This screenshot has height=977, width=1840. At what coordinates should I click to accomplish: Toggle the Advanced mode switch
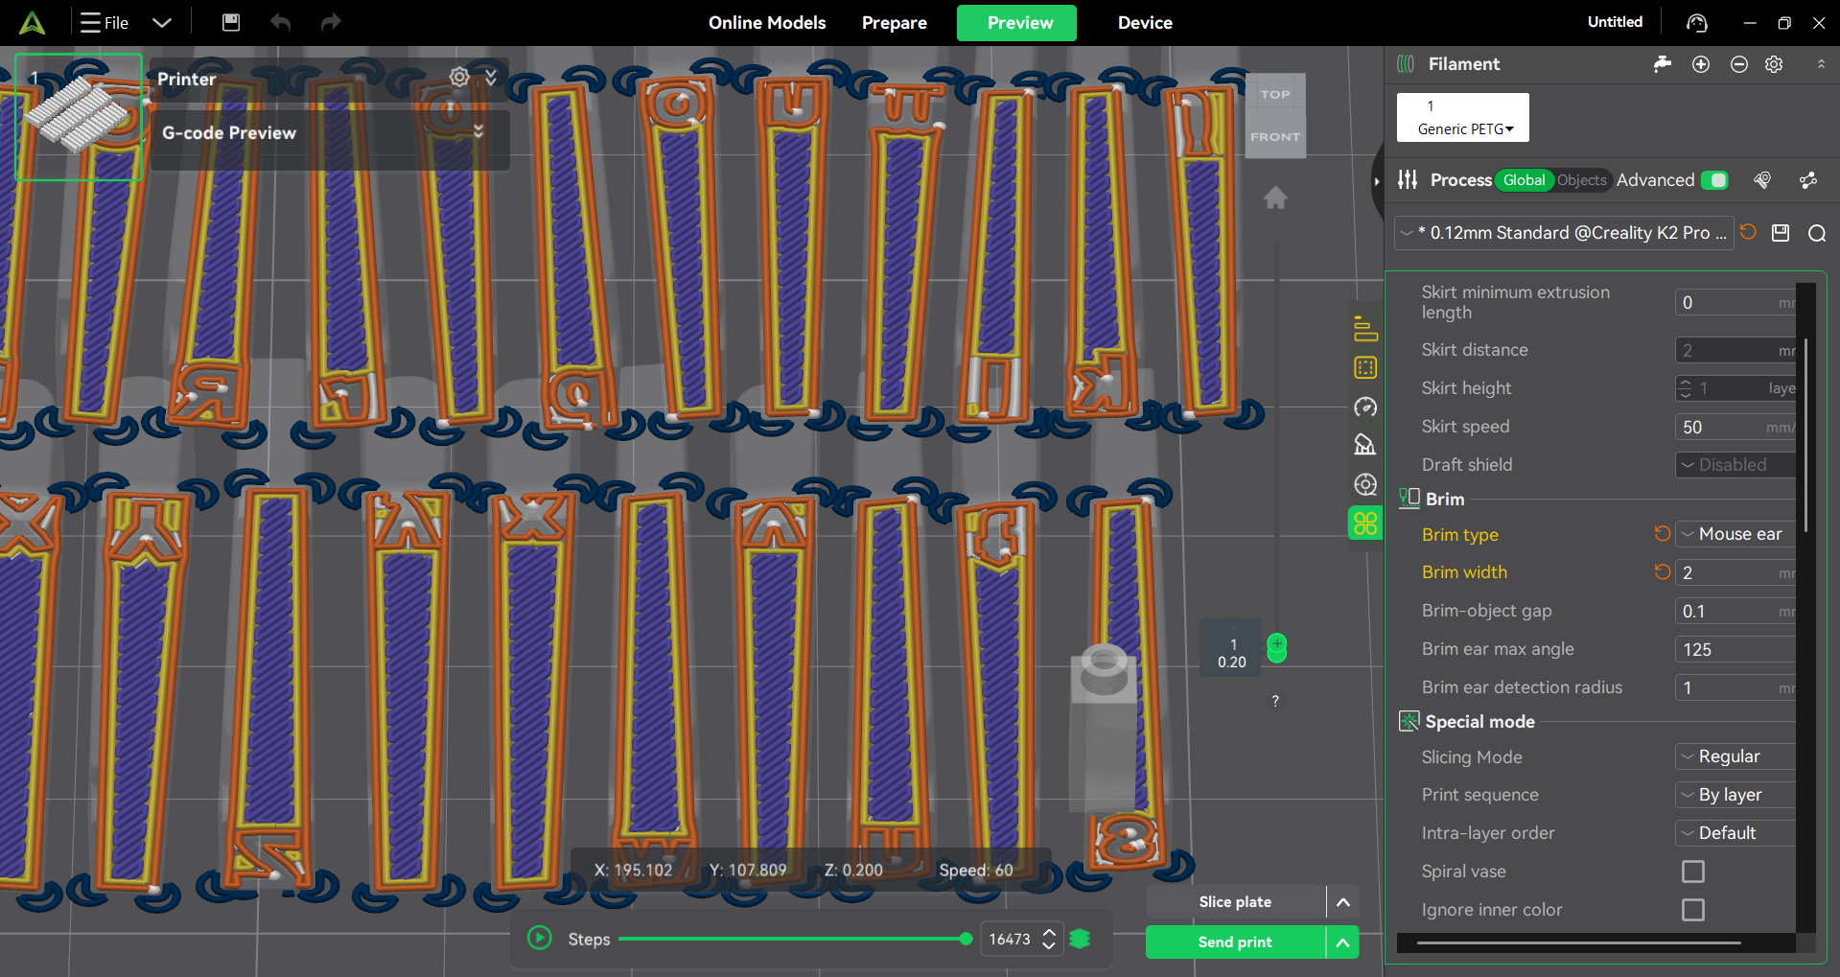tap(1714, 180)
